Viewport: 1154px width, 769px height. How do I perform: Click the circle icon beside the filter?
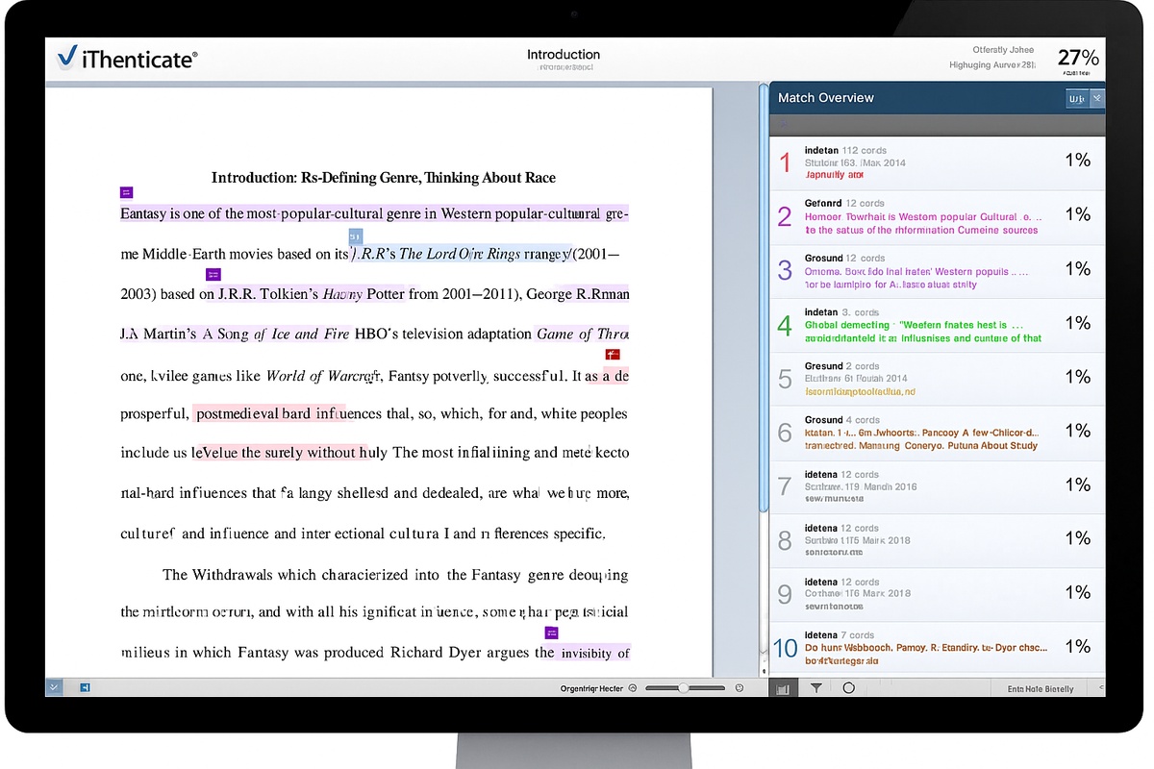(x=848, y=688)
